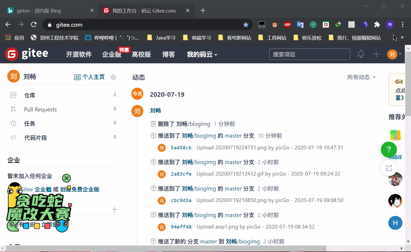Close the getee Bing tab
411x252 pixels.
[x=92, y=10]
